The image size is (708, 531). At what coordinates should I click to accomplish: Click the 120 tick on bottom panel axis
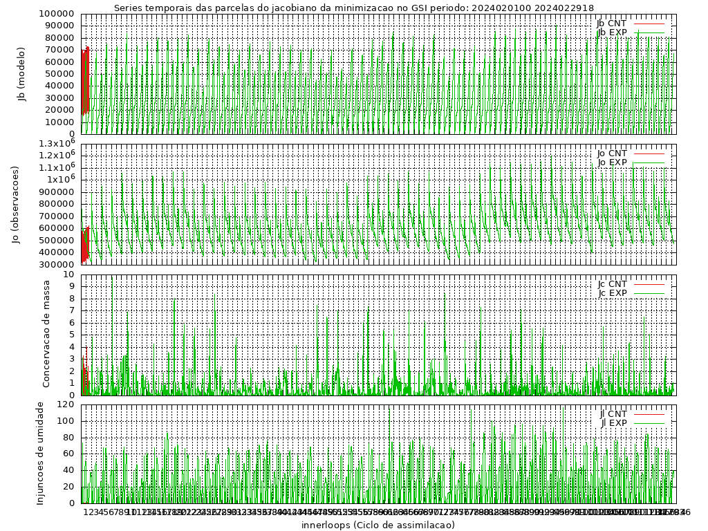pyautogui.click(x=67, y=404)
